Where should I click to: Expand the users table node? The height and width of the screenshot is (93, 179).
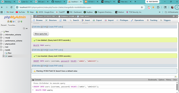pyautogui.click(x=4, y=56)
